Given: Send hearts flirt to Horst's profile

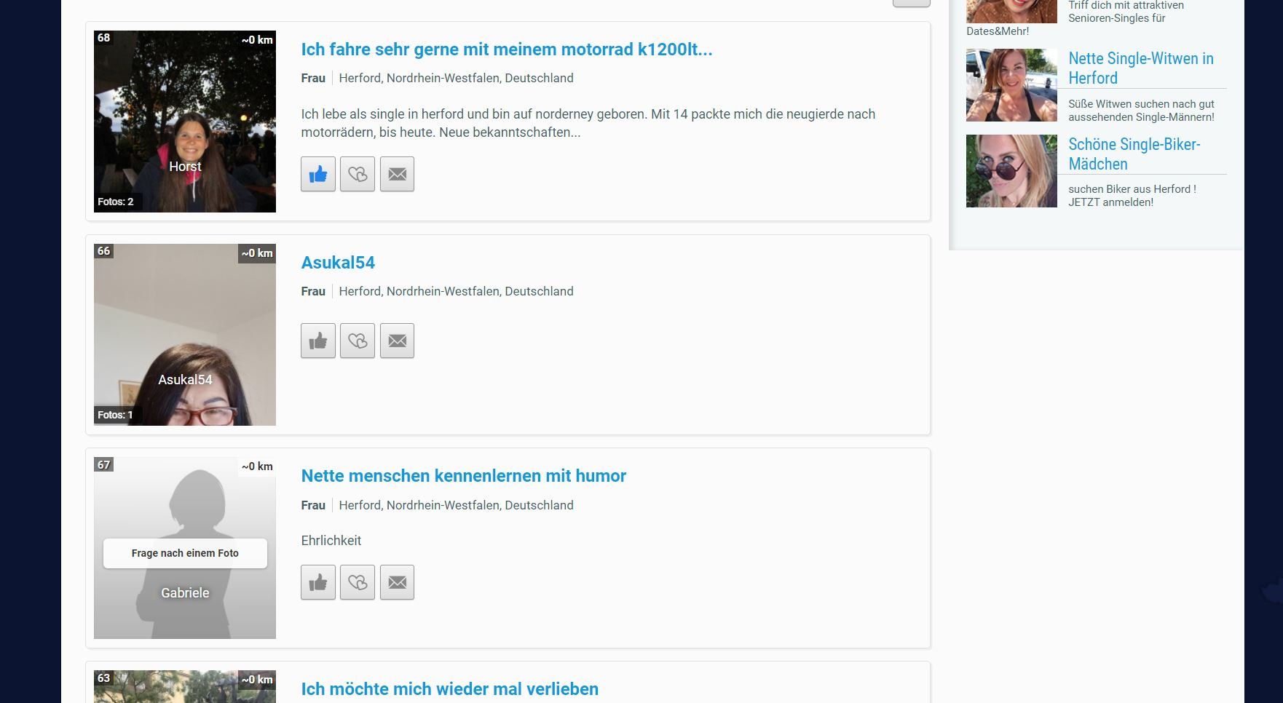Looking at the screenshot, I should [x=358, y=174].
